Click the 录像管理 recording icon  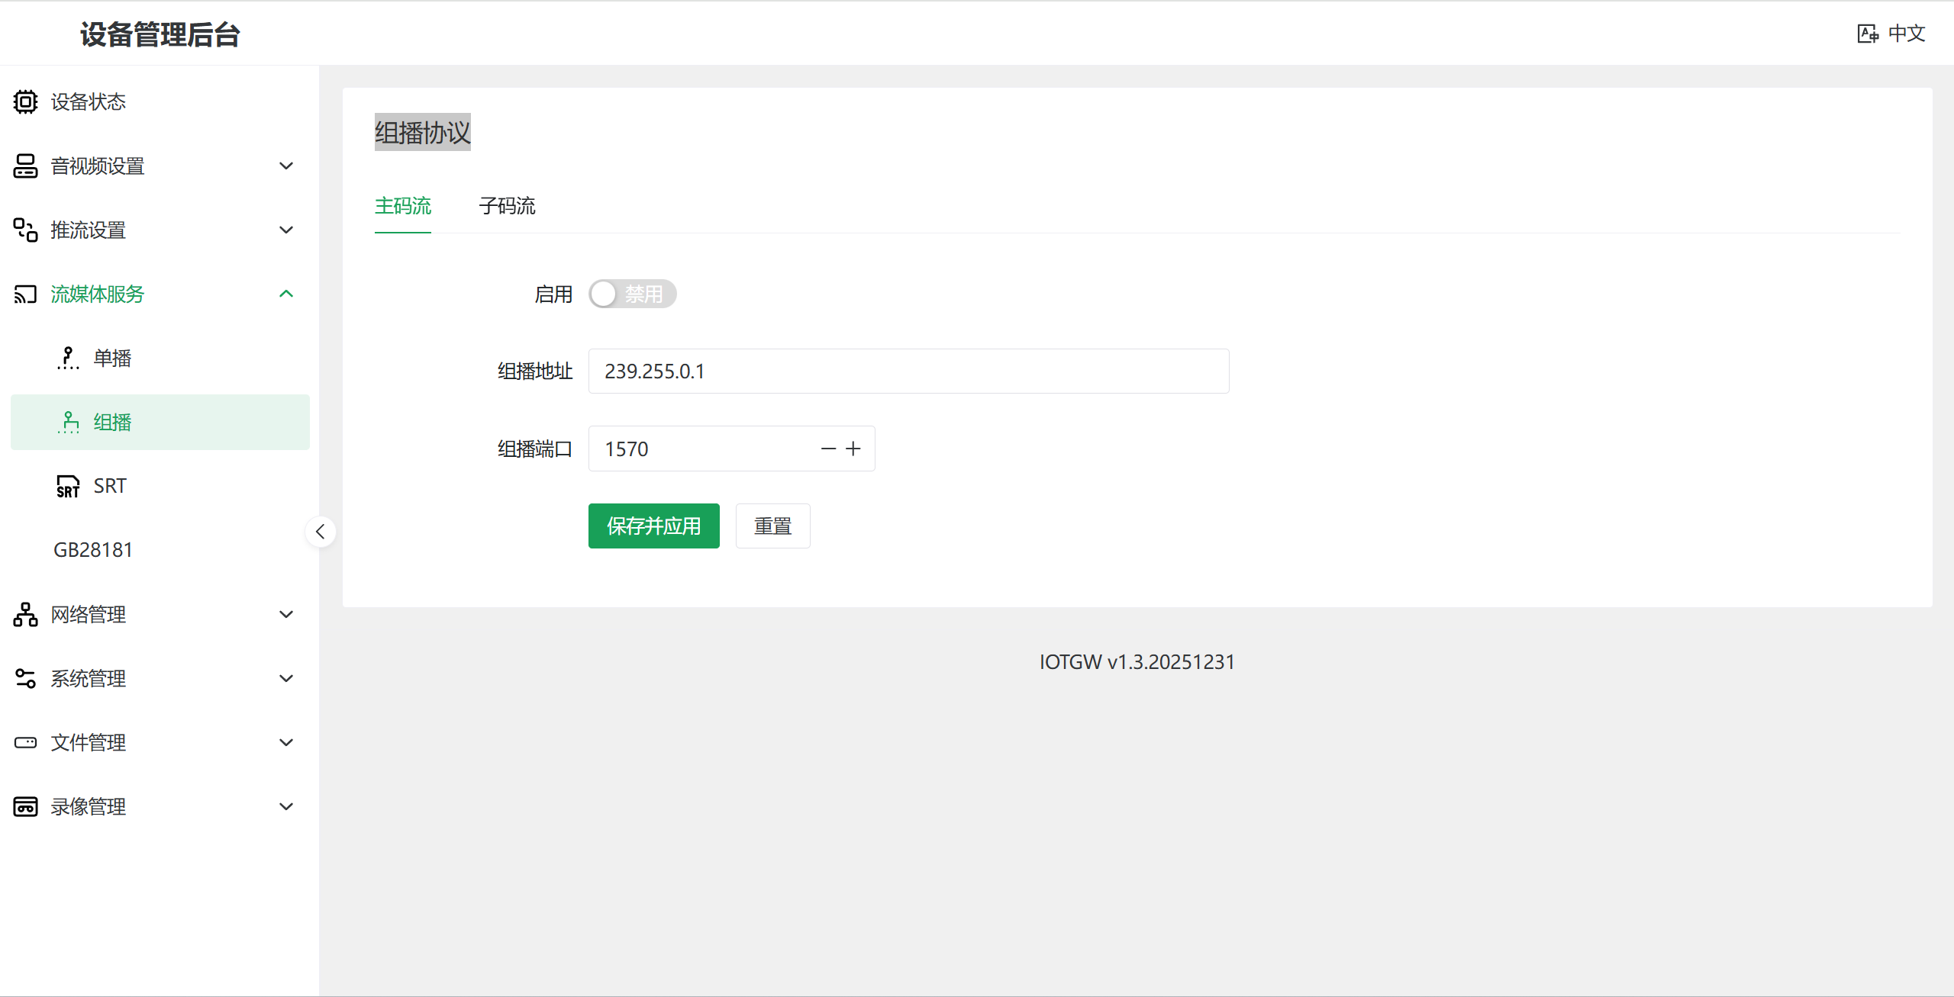[x=25, y=806]
